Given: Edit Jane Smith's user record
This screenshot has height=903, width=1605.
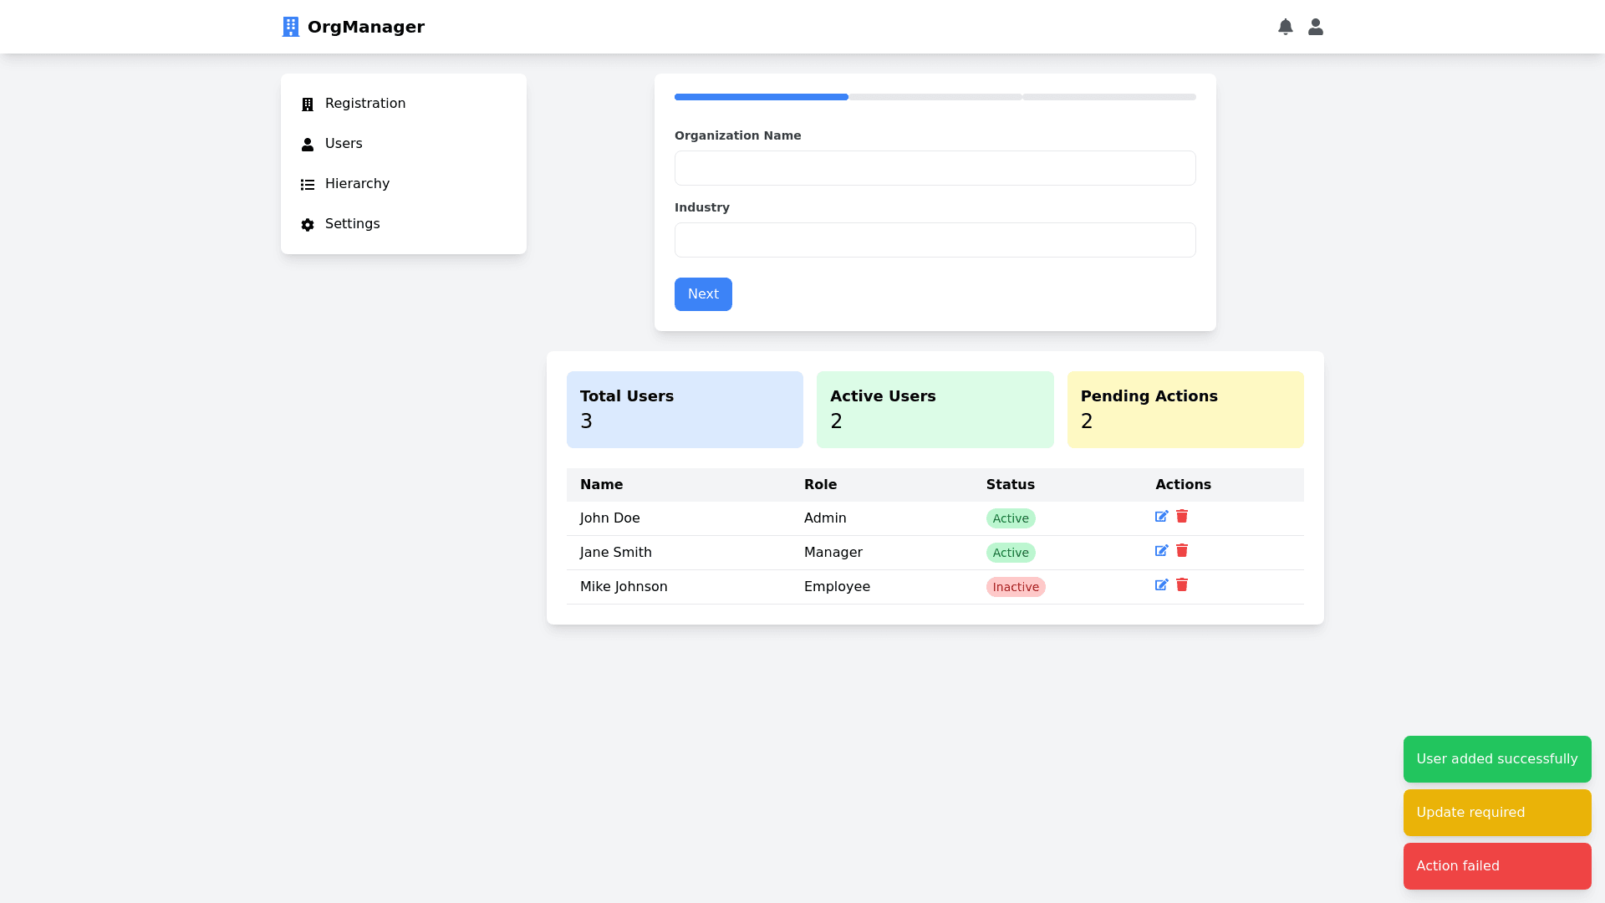Looking at the screenshot, I should click(x=1161, y=551).
